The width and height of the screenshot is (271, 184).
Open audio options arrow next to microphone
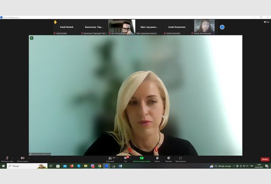13,158
